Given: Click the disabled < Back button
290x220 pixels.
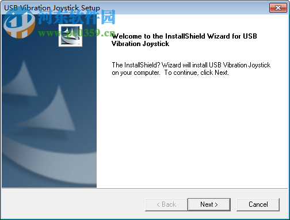Looking at the screenshot, I should coord(166,204).
